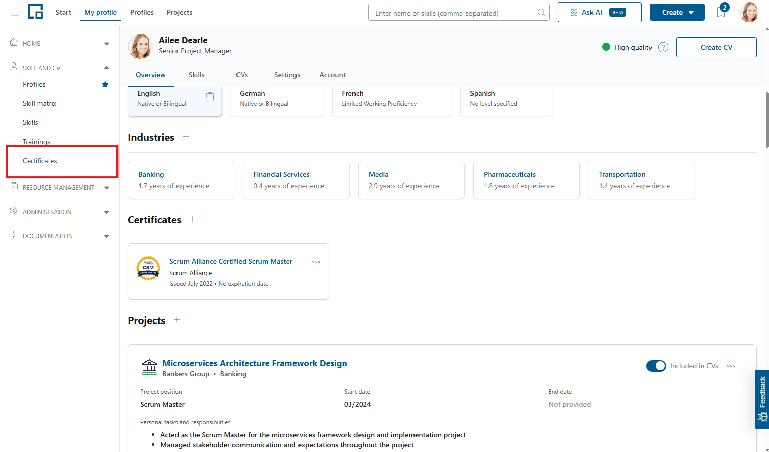769x452 pixels.
Task: Expand the DOCUMENTATION section
Action: click(60, 236)
